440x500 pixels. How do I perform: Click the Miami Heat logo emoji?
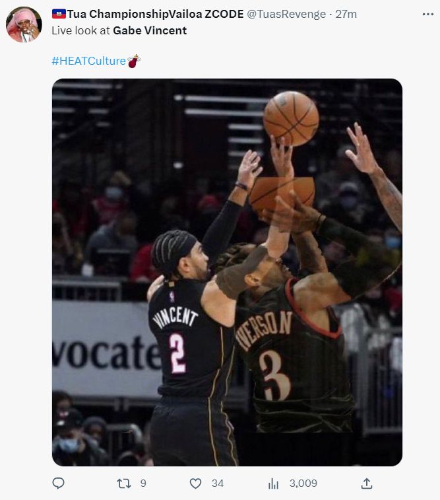pyautogui.click(x=134, y=61)
